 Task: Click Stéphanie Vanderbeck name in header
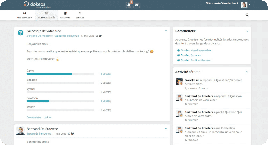(x=222, y=3)
